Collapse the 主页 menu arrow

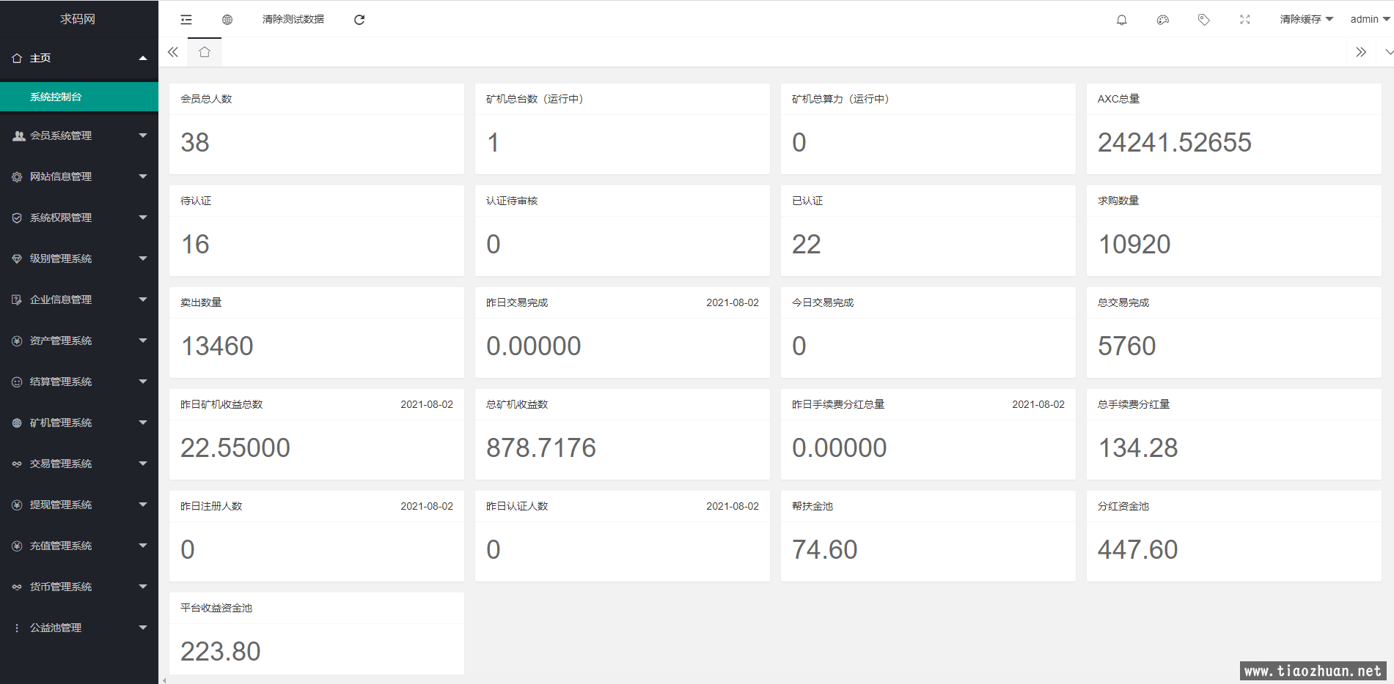[x=143, y=58]
